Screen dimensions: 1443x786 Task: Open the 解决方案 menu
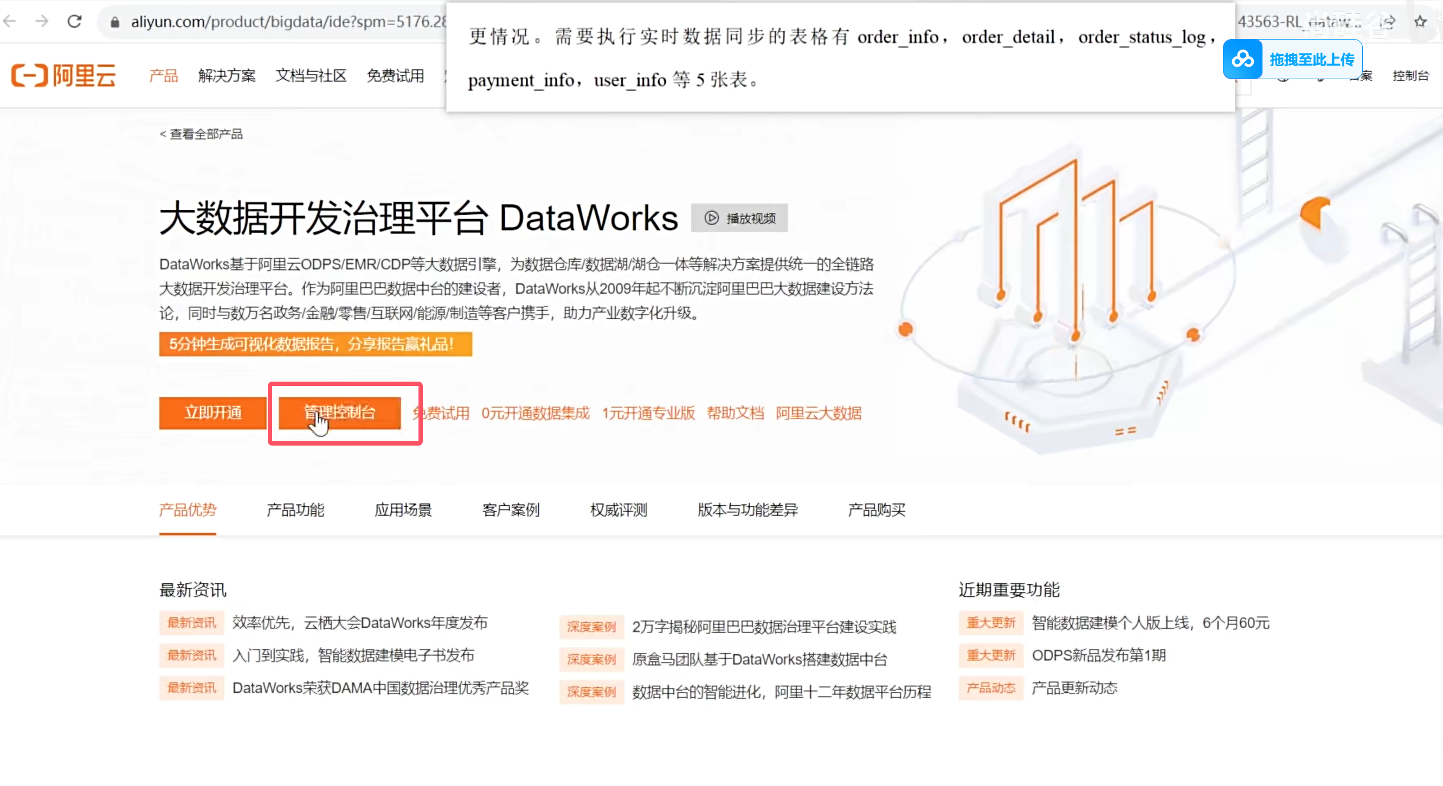point(226,76)
